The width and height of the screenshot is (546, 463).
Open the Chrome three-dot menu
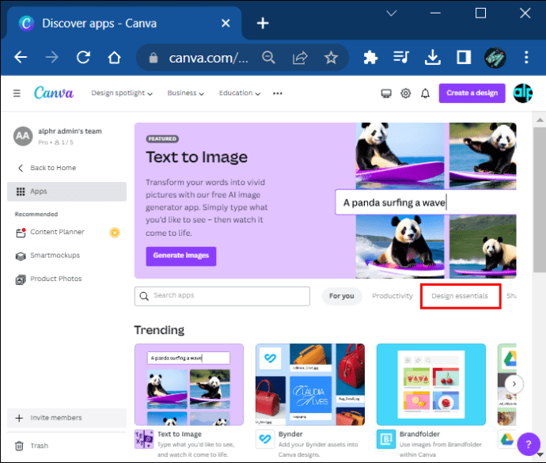point(526,57)
